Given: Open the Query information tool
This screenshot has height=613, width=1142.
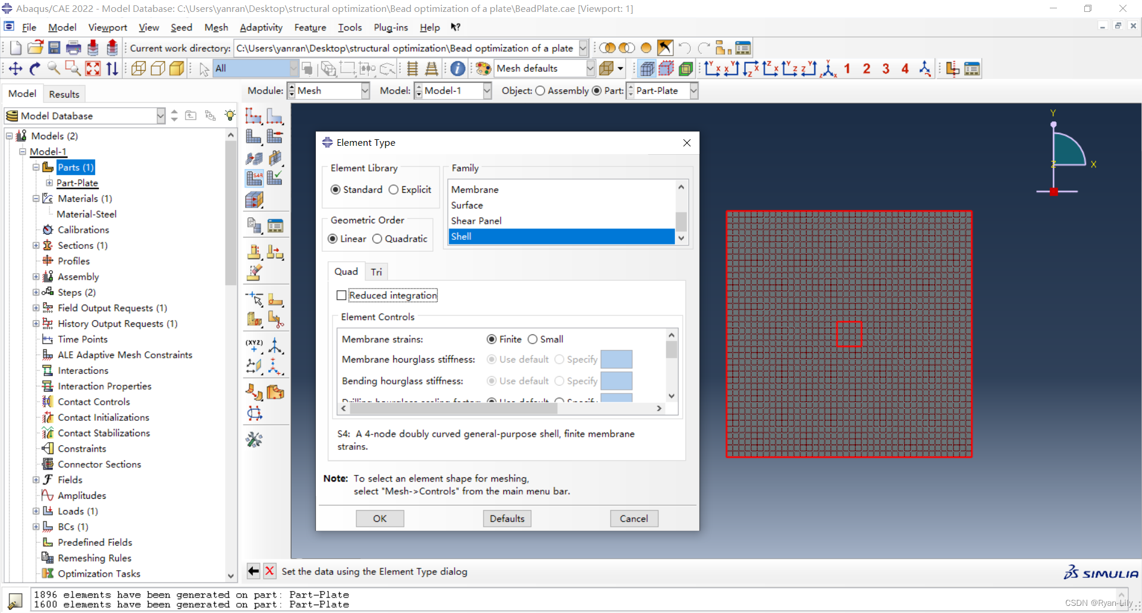Looking at the screenshot, I should tap(457, 68).
